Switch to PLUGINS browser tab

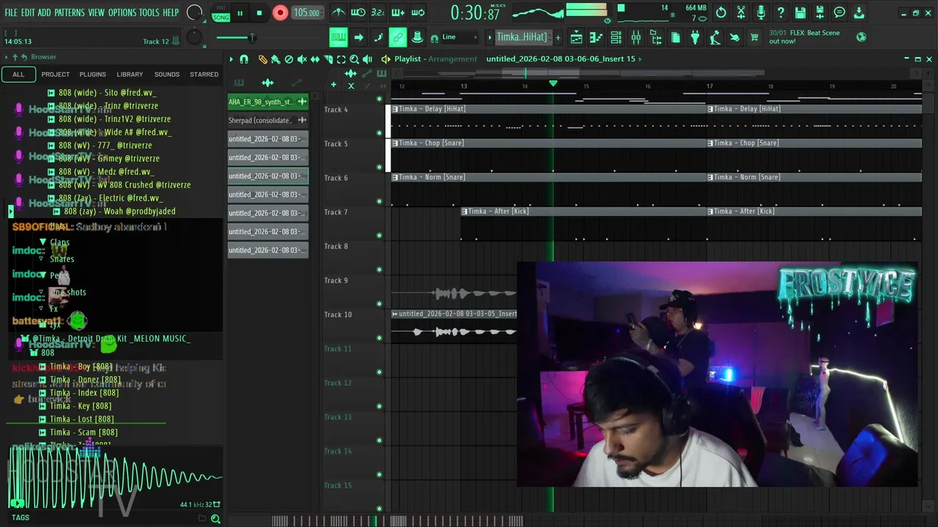click(92, 75)
